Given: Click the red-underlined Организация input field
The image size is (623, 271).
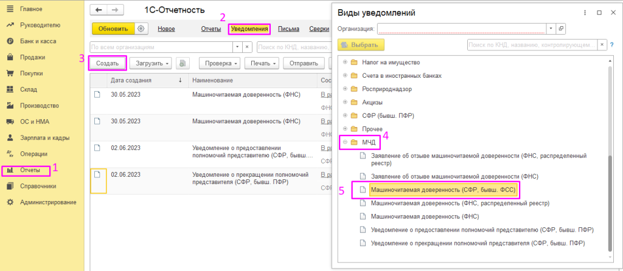Looking at the screenshot, I should coord(462,29).
